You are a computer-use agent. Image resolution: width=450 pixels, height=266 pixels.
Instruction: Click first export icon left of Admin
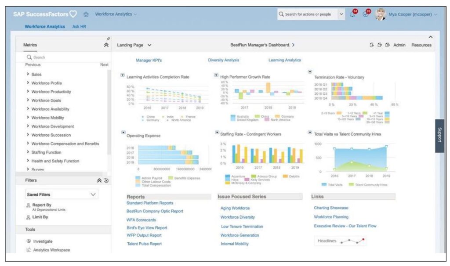coord(372,45)
